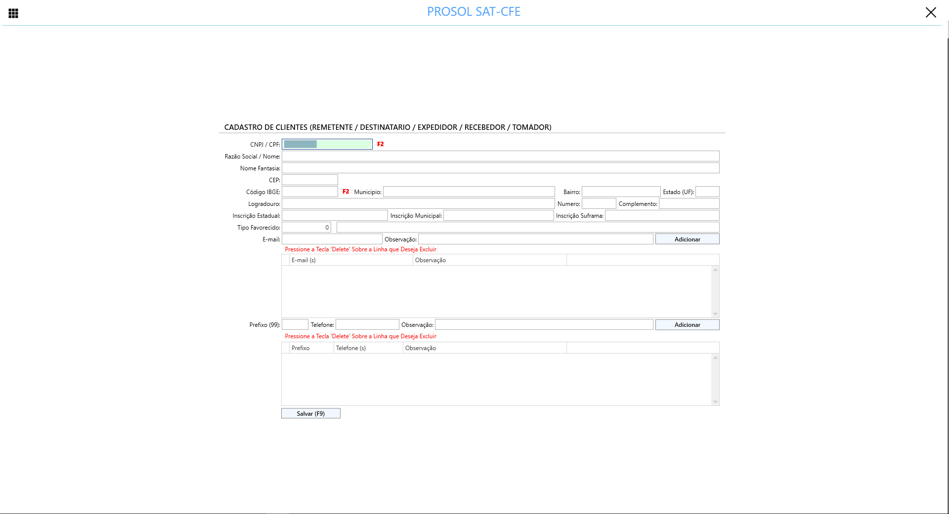Screen dimensions: 949x514
Task: Click the Complemento input field
Action: (689, 203)
